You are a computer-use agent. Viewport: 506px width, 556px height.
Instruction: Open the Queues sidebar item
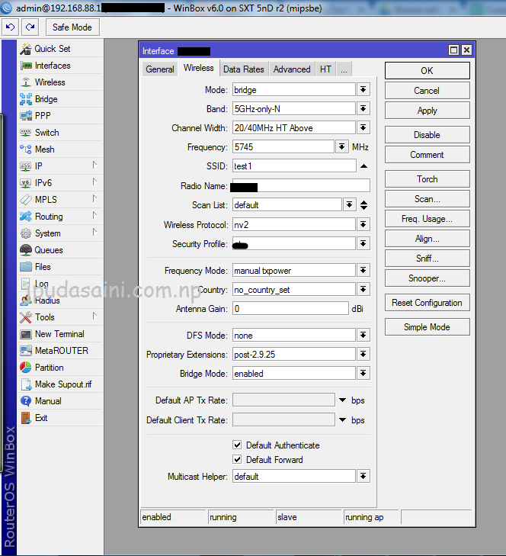point(60,250)
